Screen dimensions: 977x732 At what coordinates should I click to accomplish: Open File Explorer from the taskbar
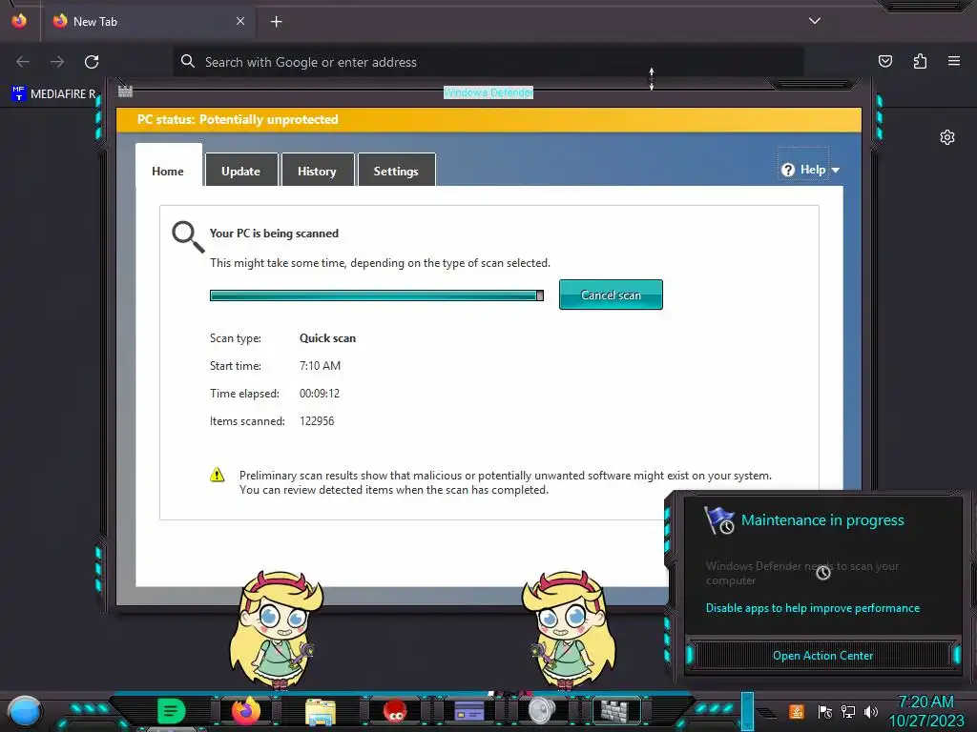pyautogui.click(x=321, y=711)
